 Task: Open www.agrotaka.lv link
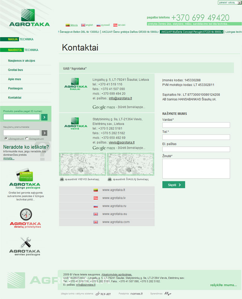pos(114,198)
